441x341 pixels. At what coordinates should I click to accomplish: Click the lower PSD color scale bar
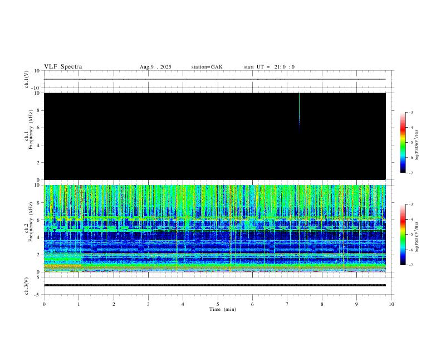coord(403,235)
